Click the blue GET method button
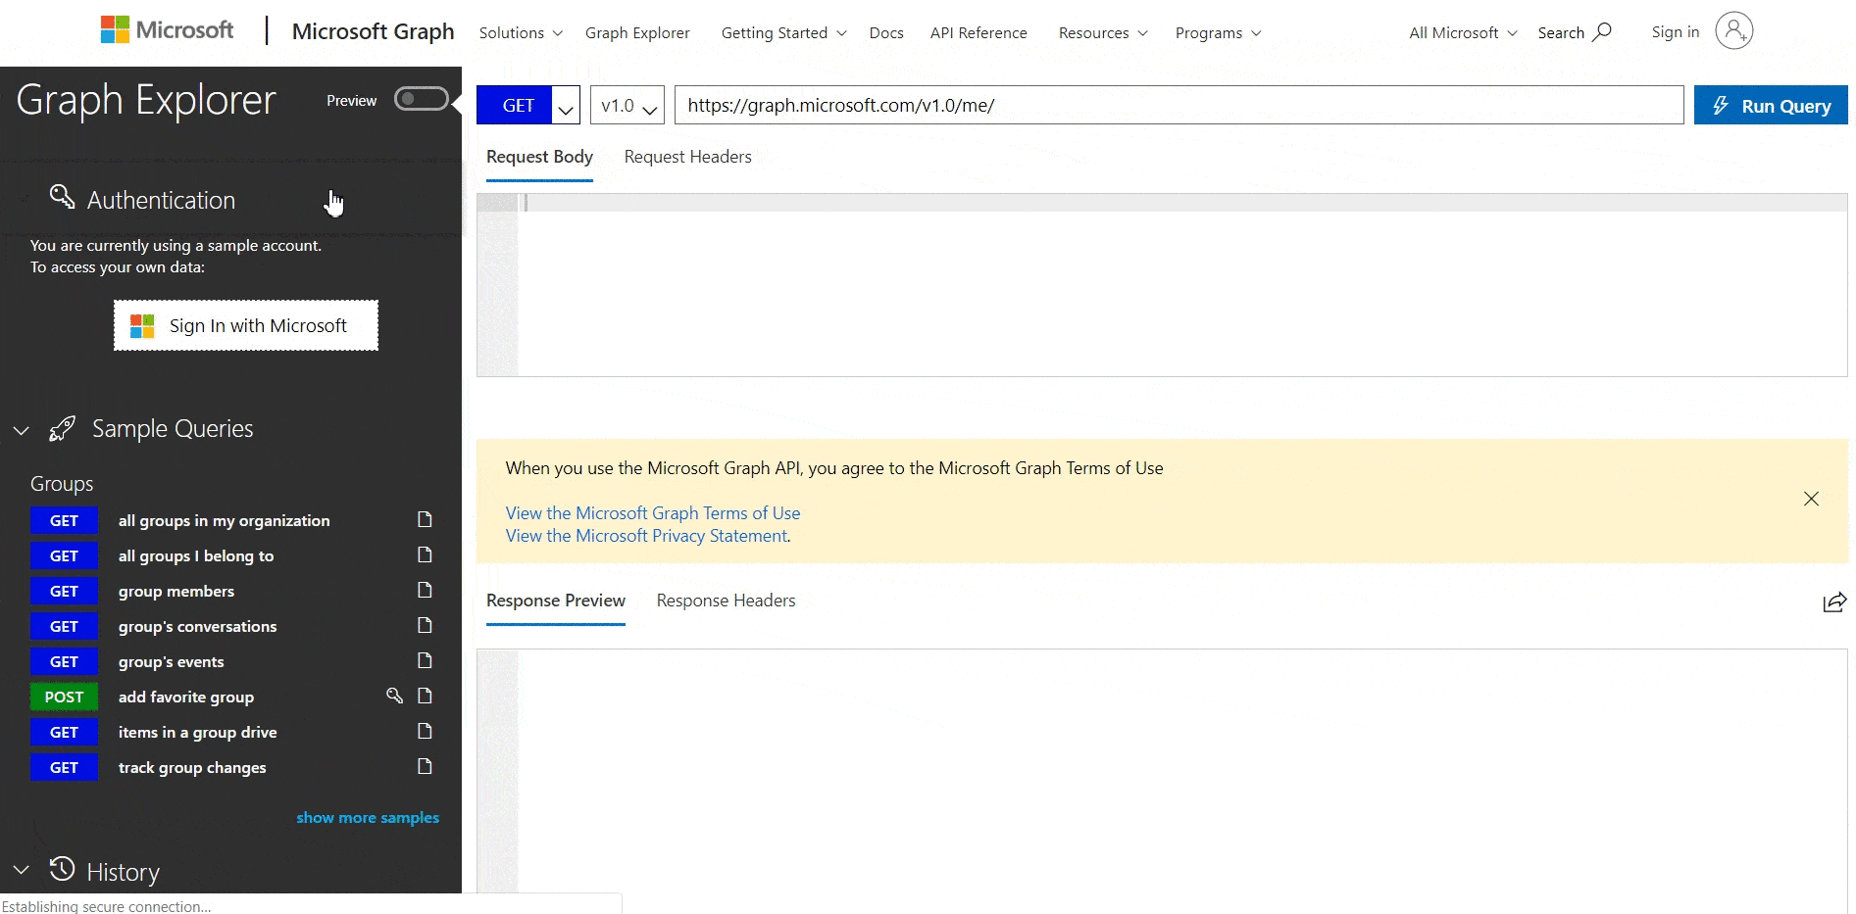Screen dimensions: 1856x914 click(515, 106)
